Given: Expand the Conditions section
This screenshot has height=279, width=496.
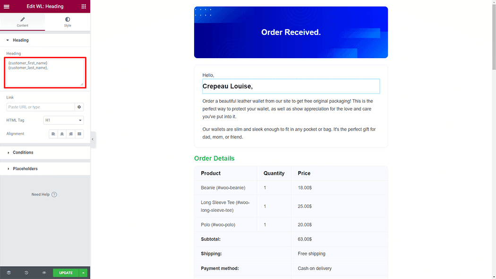Looking at the screenshot, I should [x=23, y=153].
